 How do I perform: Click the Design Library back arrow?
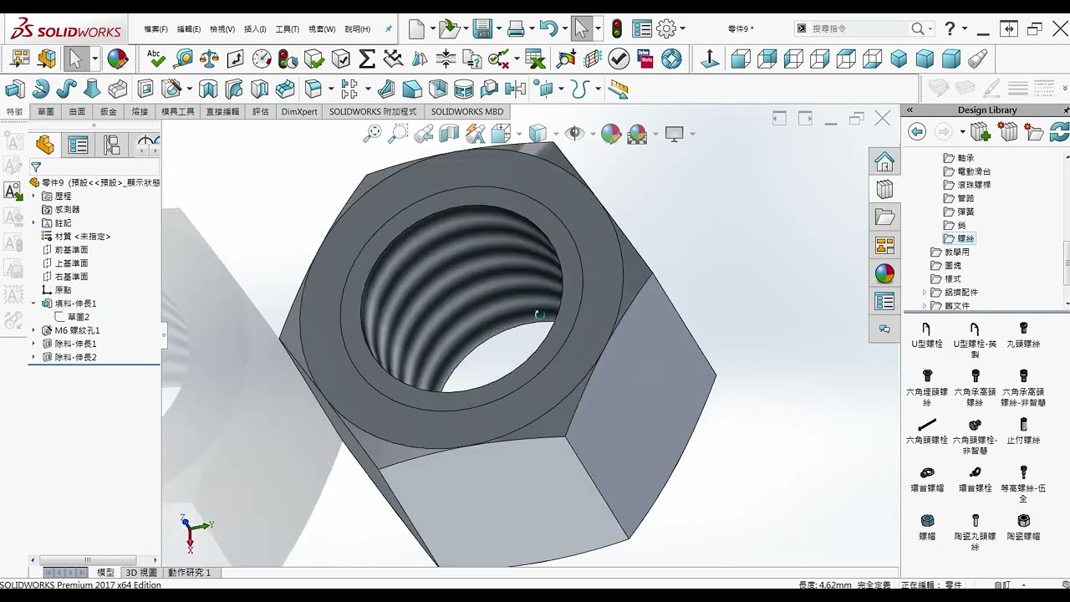click(x=917, y=131)
